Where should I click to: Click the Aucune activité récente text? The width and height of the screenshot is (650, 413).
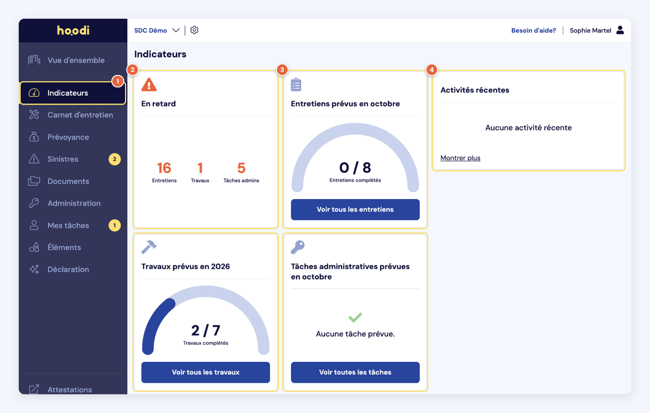click(529, 128)
